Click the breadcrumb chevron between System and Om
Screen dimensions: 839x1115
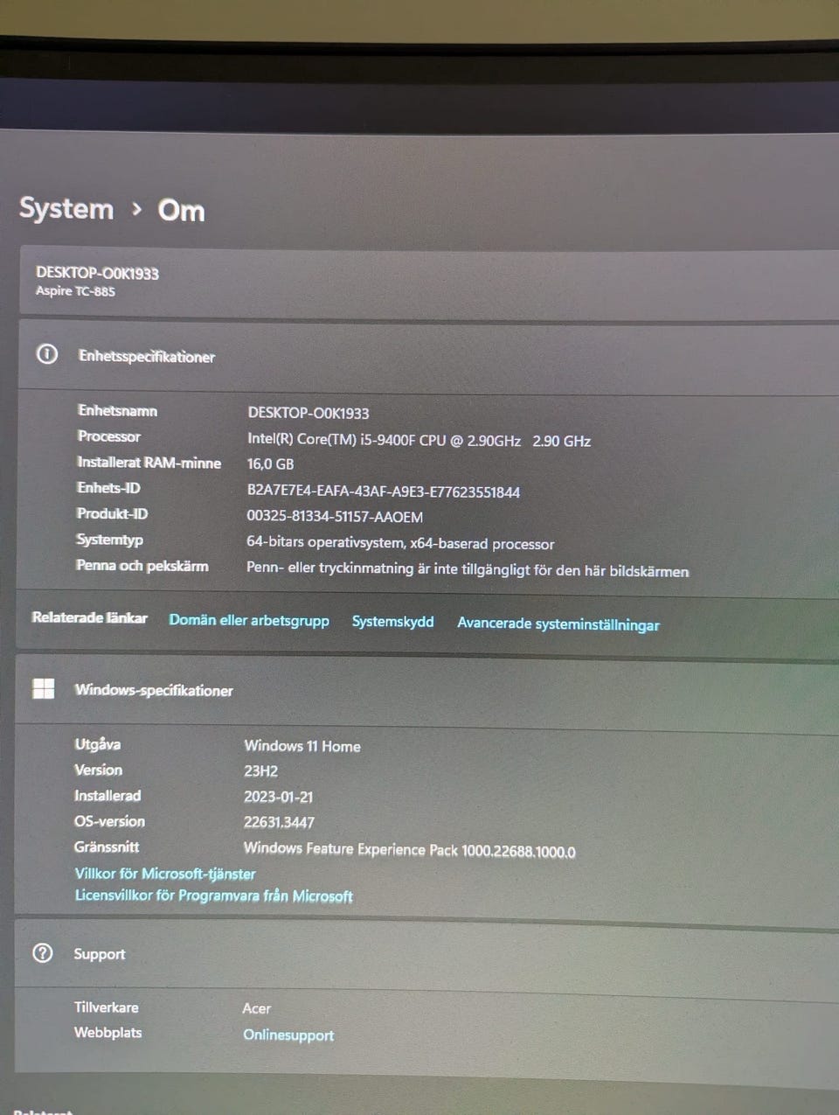tap(136, 209)
